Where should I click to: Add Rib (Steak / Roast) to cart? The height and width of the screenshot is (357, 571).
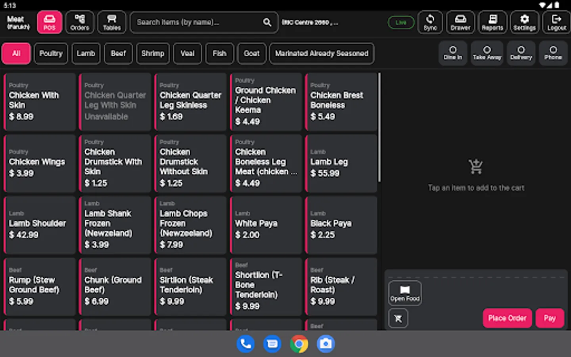pyautogui.click(x=341, y=287)
